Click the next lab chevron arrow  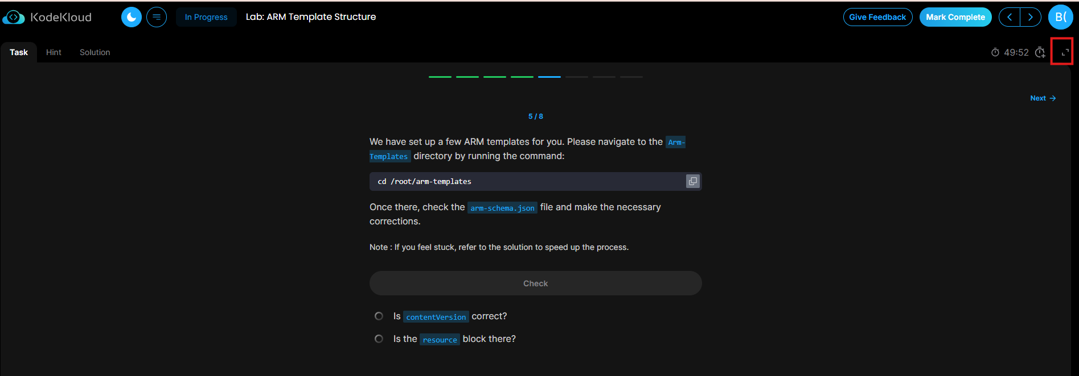coord(1030,17)
